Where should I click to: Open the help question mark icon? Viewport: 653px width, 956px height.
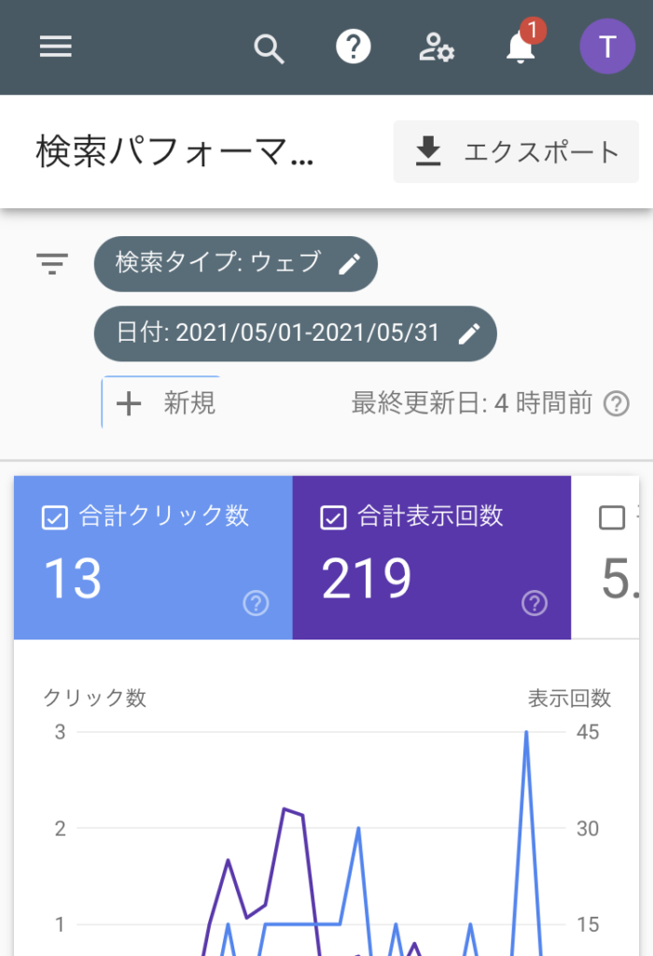click(354, 47)
